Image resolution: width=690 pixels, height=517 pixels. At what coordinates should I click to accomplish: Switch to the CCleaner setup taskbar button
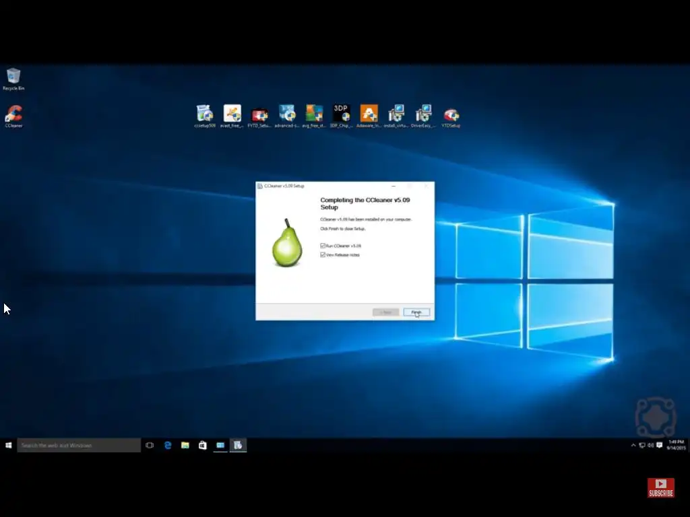238,446
